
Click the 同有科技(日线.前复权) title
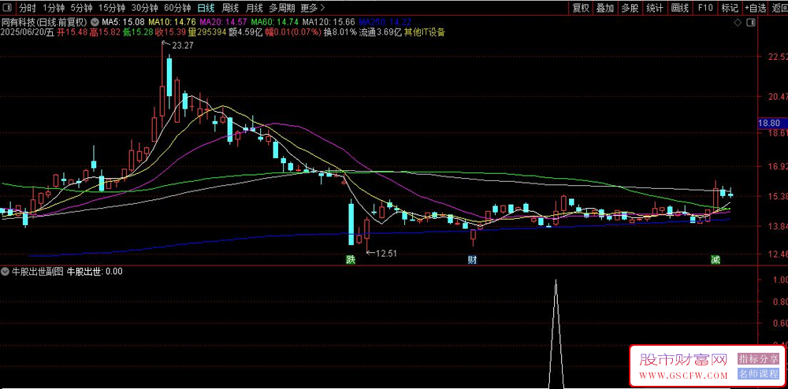44,23
